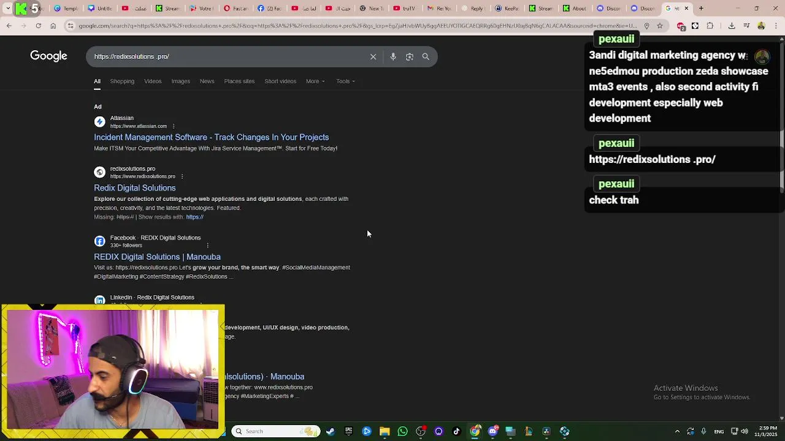Bookmark this page with star icon
Viewport: 785px width, 441px height.
(660, 26)
